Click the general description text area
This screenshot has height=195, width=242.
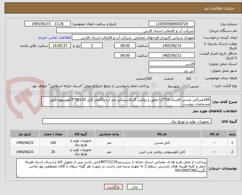point(126,102)
